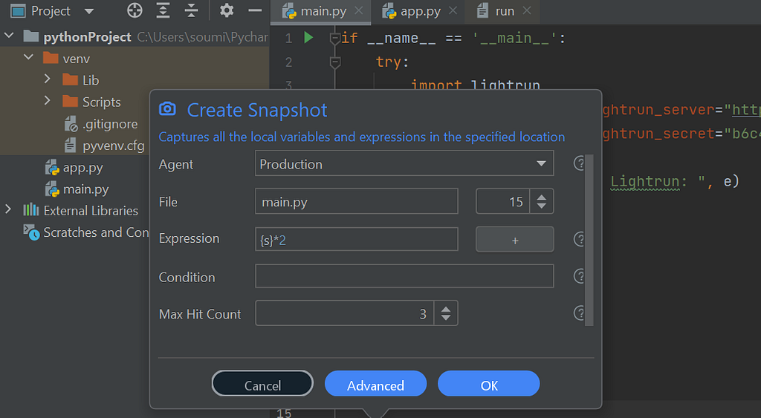The image size is (761, 418).
Task: Click the line number field showing 15
Action: pos(504,201)
